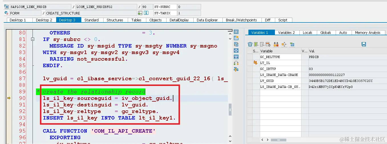This screenshot has height=144, width=387.
Task: Click the PRDIB value cell
Action: (x=347, y=57)
